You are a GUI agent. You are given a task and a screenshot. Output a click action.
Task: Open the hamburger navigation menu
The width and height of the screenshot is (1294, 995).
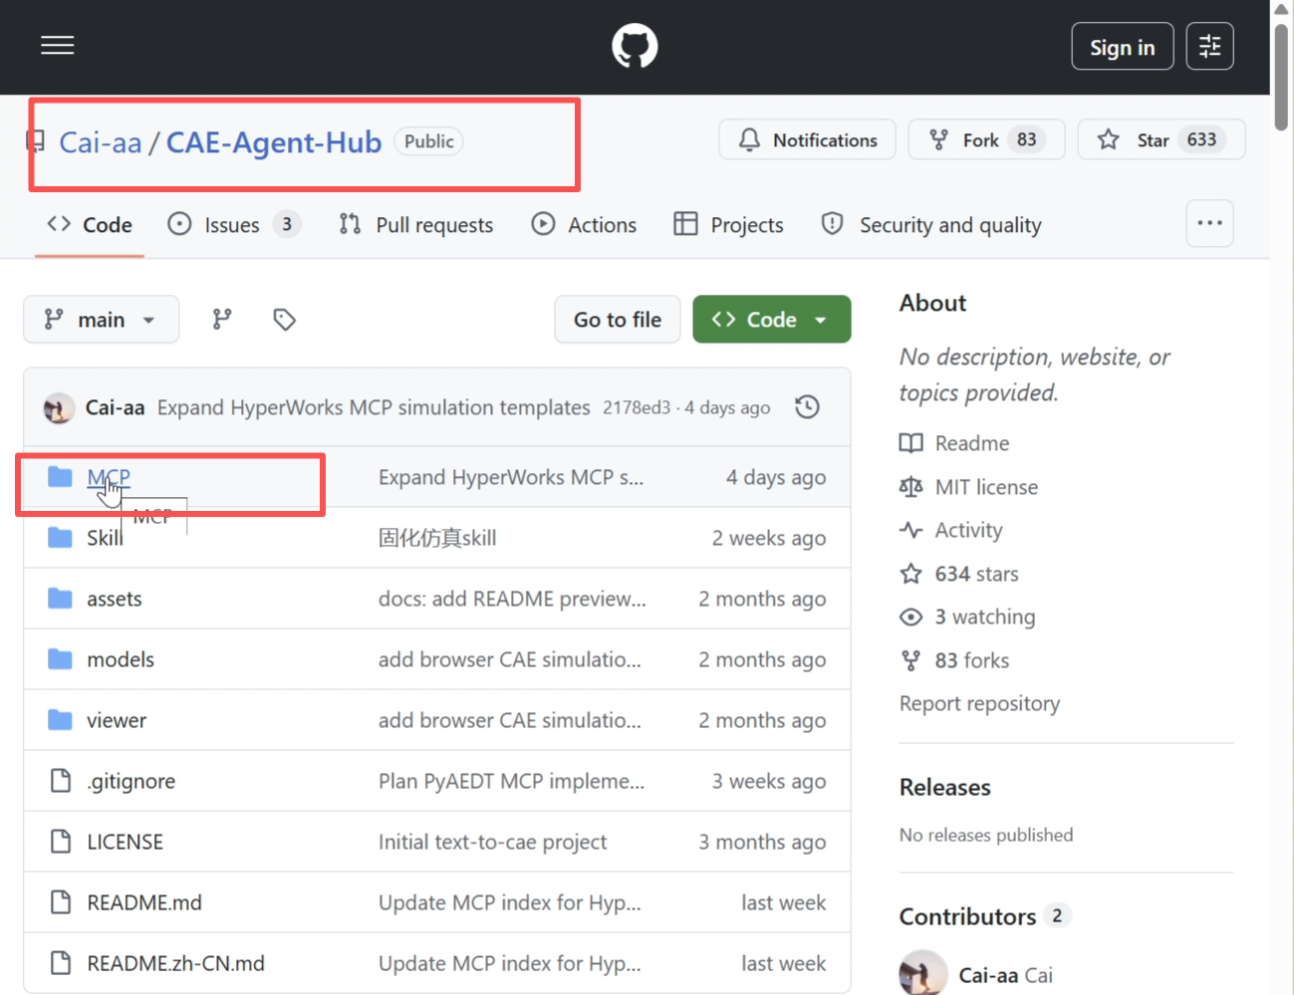[x=57, y=46]
